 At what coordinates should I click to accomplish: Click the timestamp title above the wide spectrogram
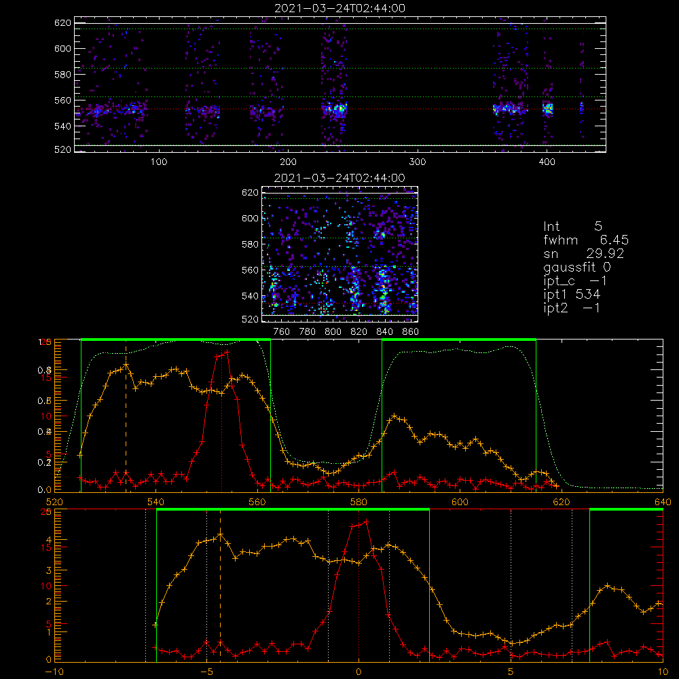click(x=339, y=8)
